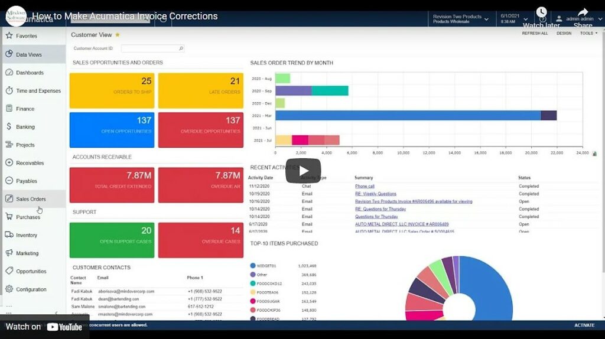Click the Dashboards gauge icon
Viewport: 605px width, 339px height.
point(9,72)
